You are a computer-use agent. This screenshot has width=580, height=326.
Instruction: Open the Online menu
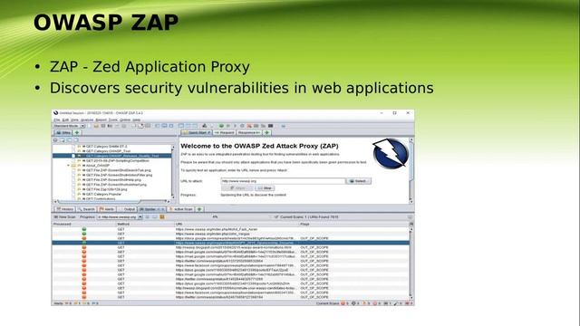[x=125, y=120]
